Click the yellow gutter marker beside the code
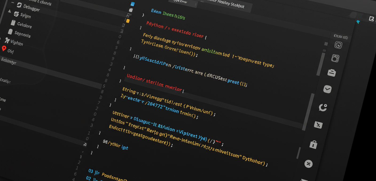This screenshot has height=181, width=376. (x=128, y=21)
